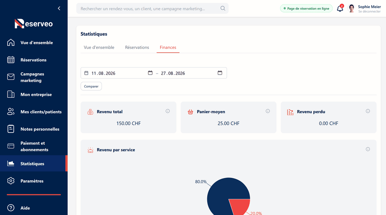Click the Sophie Meier user name
The width and height of the screenshot is (386, 215).
click(x=369, y=7)
